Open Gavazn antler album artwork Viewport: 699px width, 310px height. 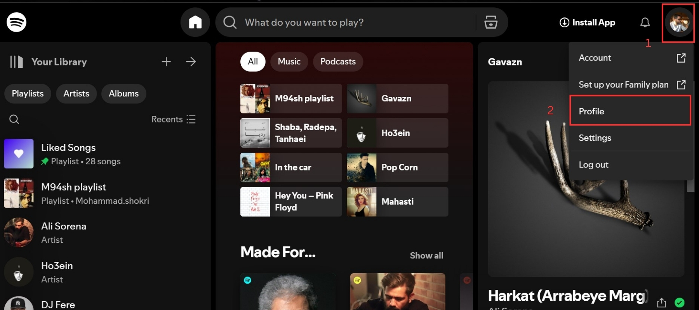586,179
